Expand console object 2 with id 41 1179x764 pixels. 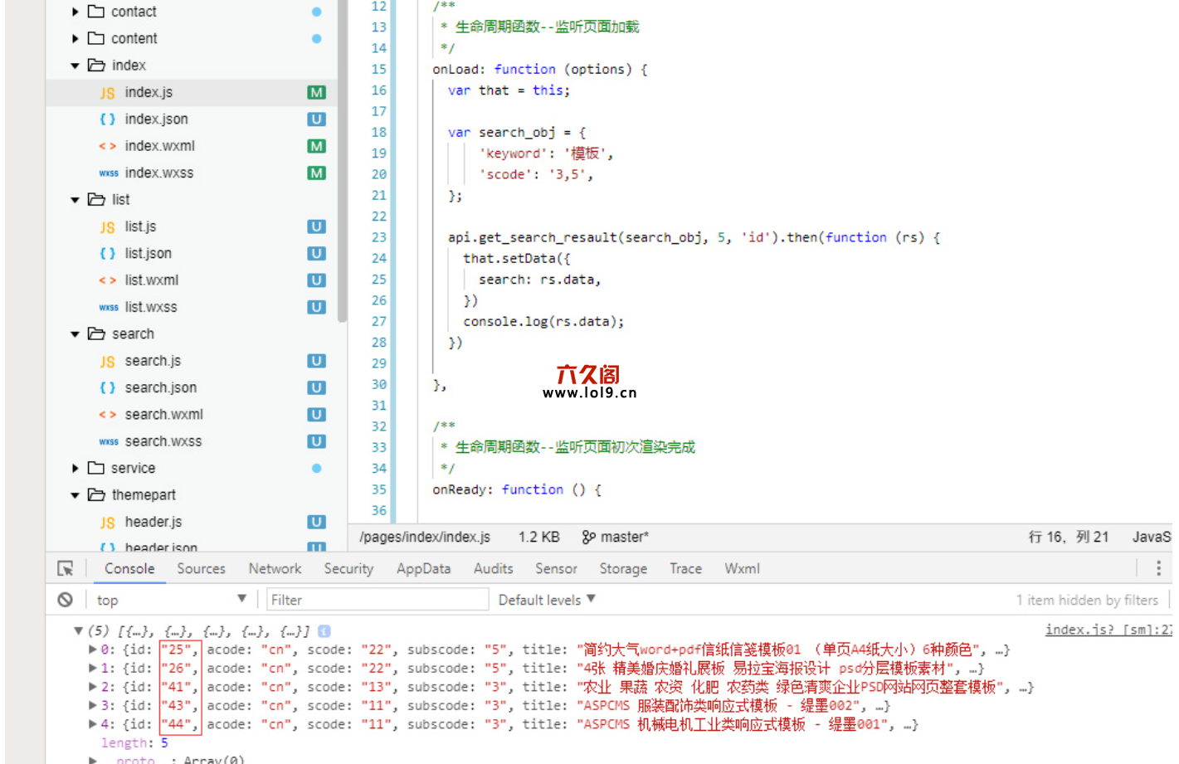pos(93,687)
